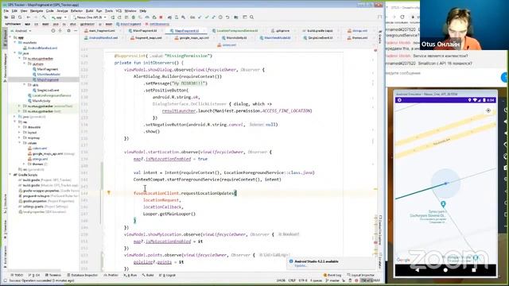Collapse the manifests folder node
Viewport: 509px width, 286px height.
point(14,42)
